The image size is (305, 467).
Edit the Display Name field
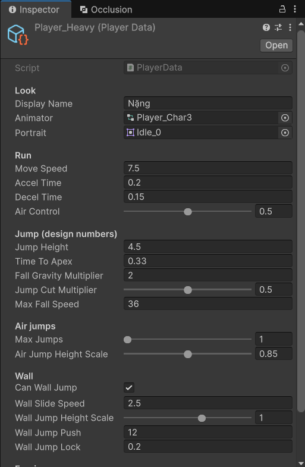208,104
